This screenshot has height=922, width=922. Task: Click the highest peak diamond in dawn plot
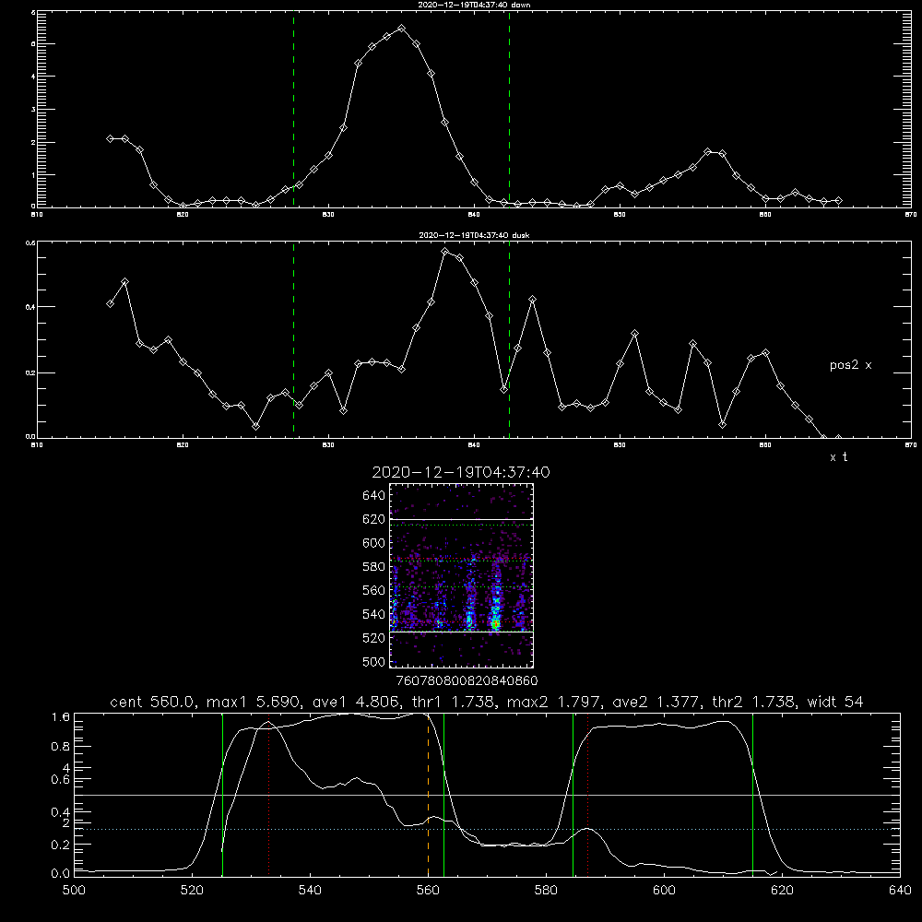[402, 29]
